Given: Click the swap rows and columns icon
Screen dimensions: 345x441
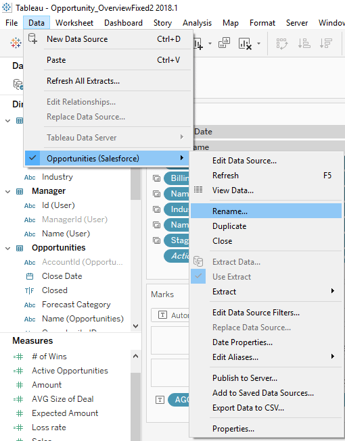Looking at the screenshot, I should [282, 44].
